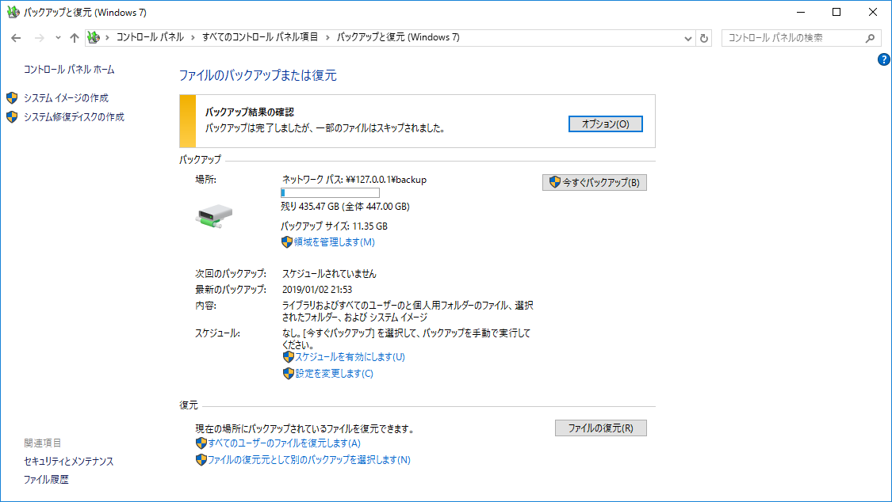Open すべてのユーザーのファイルを復元します(A) link
The image size is (892, 502).
pyautogui.click(x=284, y=443)
